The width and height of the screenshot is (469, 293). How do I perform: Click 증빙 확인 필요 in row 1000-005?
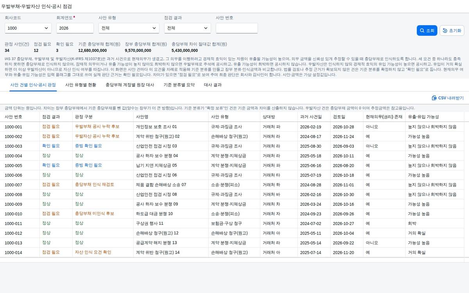(x=88, y=165)
